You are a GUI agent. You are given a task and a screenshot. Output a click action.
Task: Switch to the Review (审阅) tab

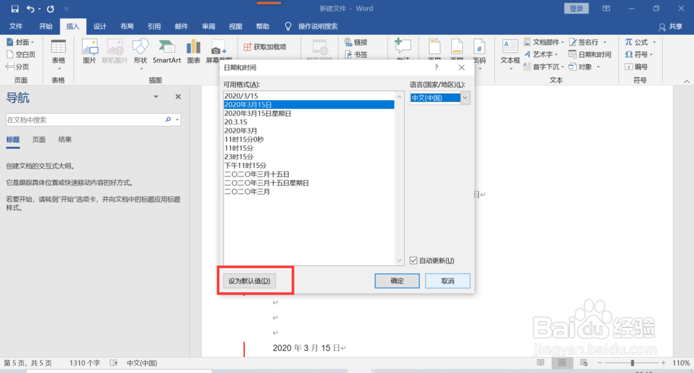click(208, 26)
